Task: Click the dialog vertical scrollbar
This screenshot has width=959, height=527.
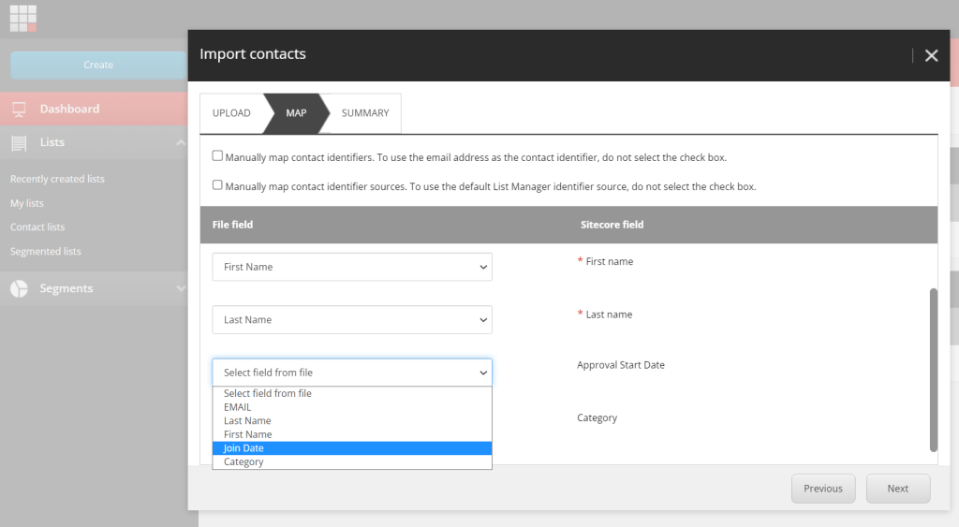Action: [932, 370]
